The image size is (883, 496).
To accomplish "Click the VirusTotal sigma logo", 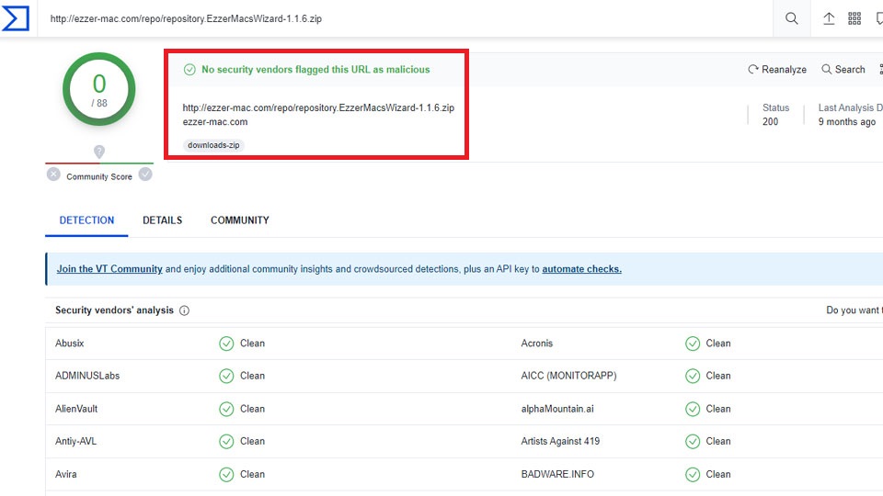I will (x=16, y=18).
